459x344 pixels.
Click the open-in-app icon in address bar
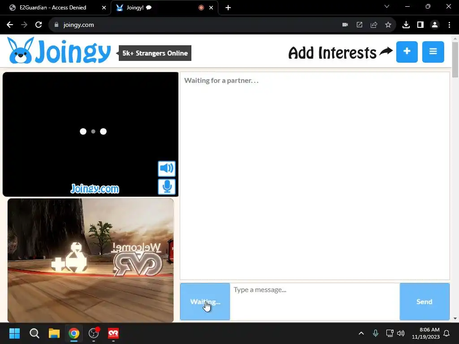[359, 25]
